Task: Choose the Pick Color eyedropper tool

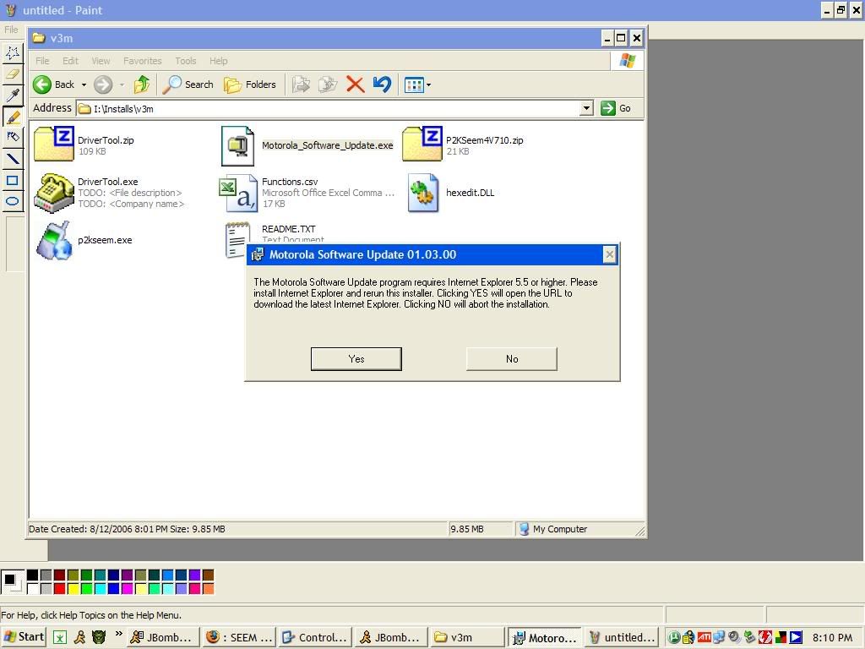Action: (x=13, y=95)
